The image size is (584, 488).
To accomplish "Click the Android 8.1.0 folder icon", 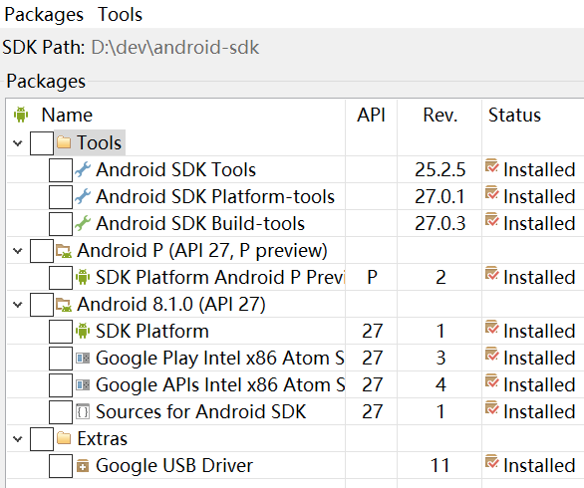I will point(64,304).
